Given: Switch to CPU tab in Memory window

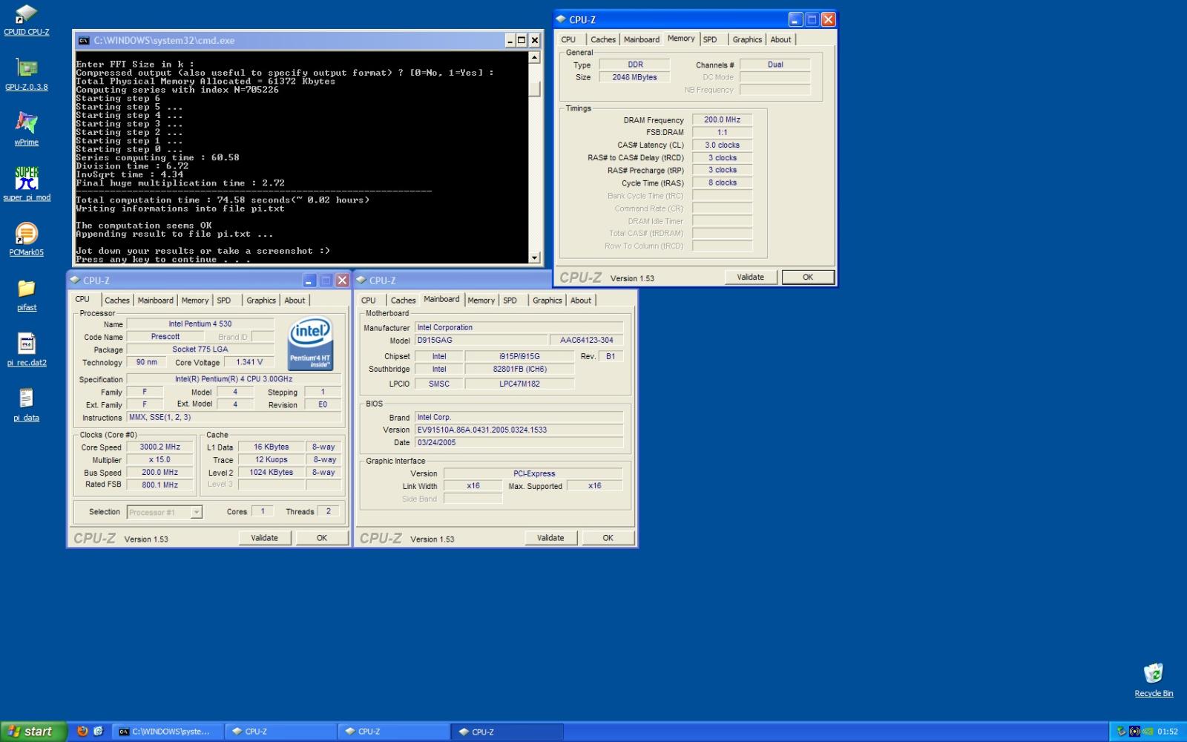Looking at the screenshot, I should tap(568, 40).
